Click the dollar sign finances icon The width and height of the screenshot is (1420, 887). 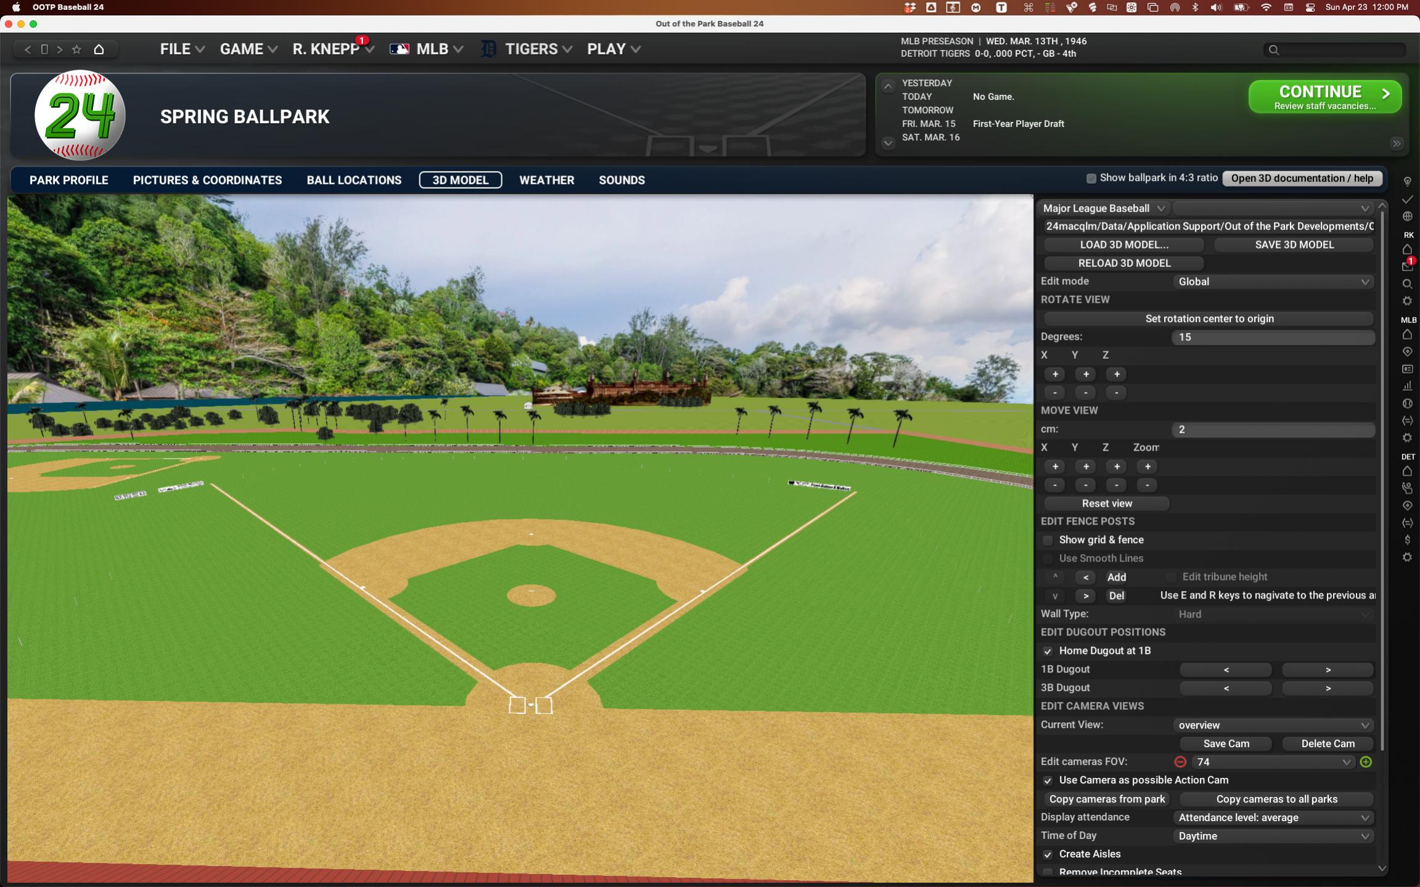(x=1407, y=540)
